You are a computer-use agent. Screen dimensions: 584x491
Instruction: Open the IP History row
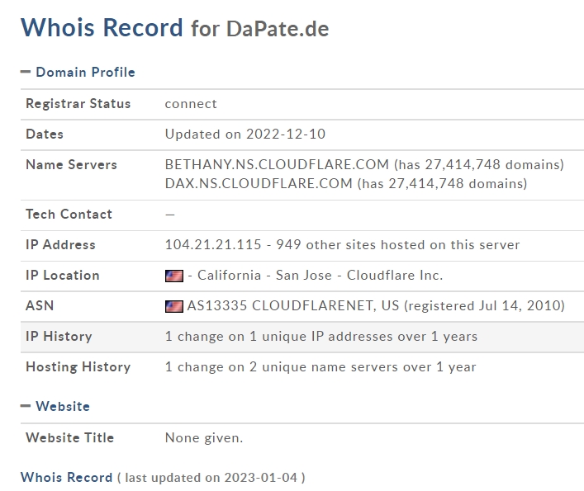tap(302, 337)
